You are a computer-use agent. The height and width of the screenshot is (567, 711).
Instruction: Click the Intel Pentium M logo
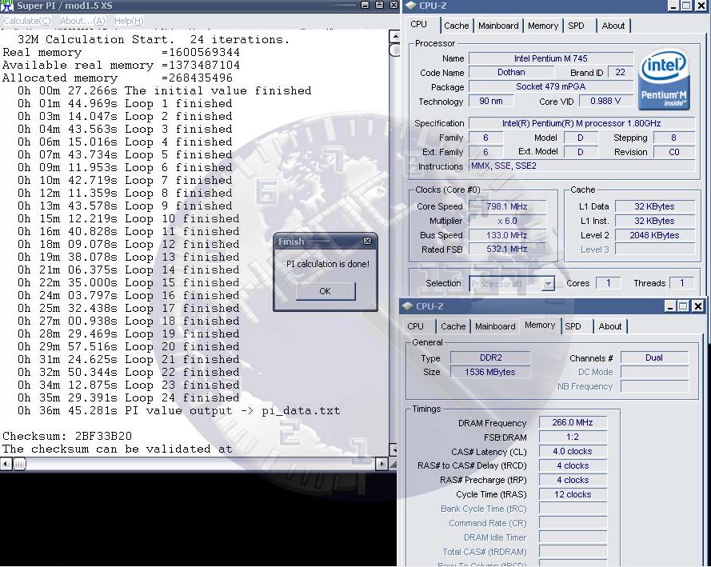click(665, 79)
